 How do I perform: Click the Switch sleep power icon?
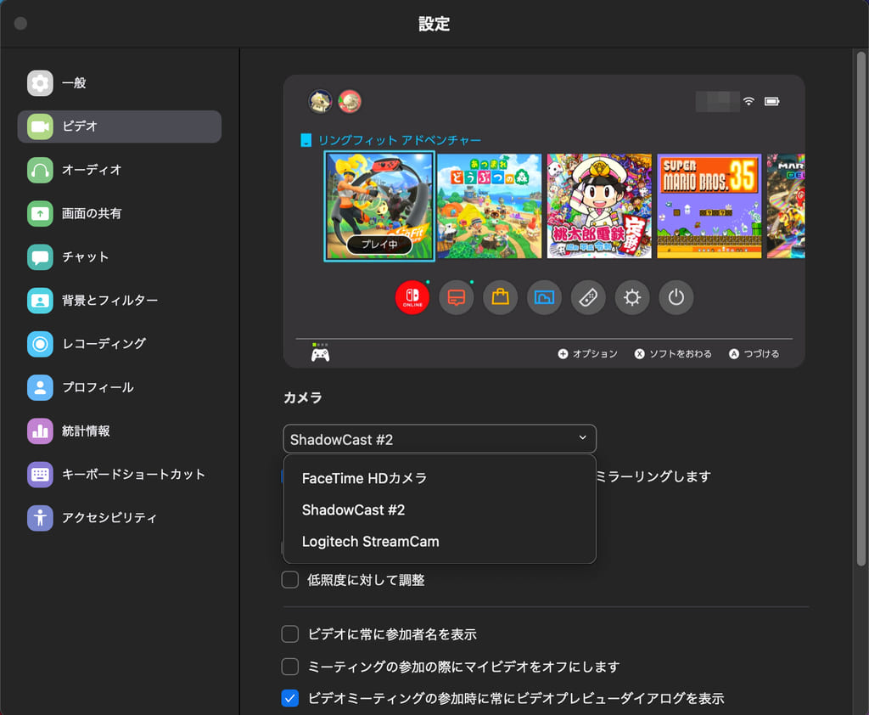(676, 297)
